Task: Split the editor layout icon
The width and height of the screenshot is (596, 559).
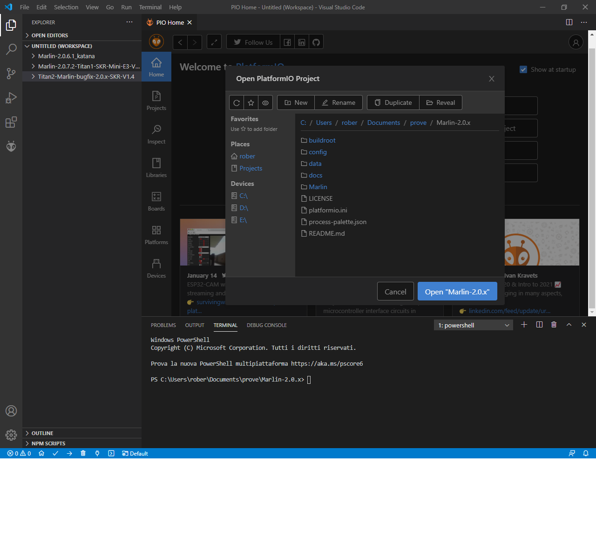Action: click(x=569, y=22)
